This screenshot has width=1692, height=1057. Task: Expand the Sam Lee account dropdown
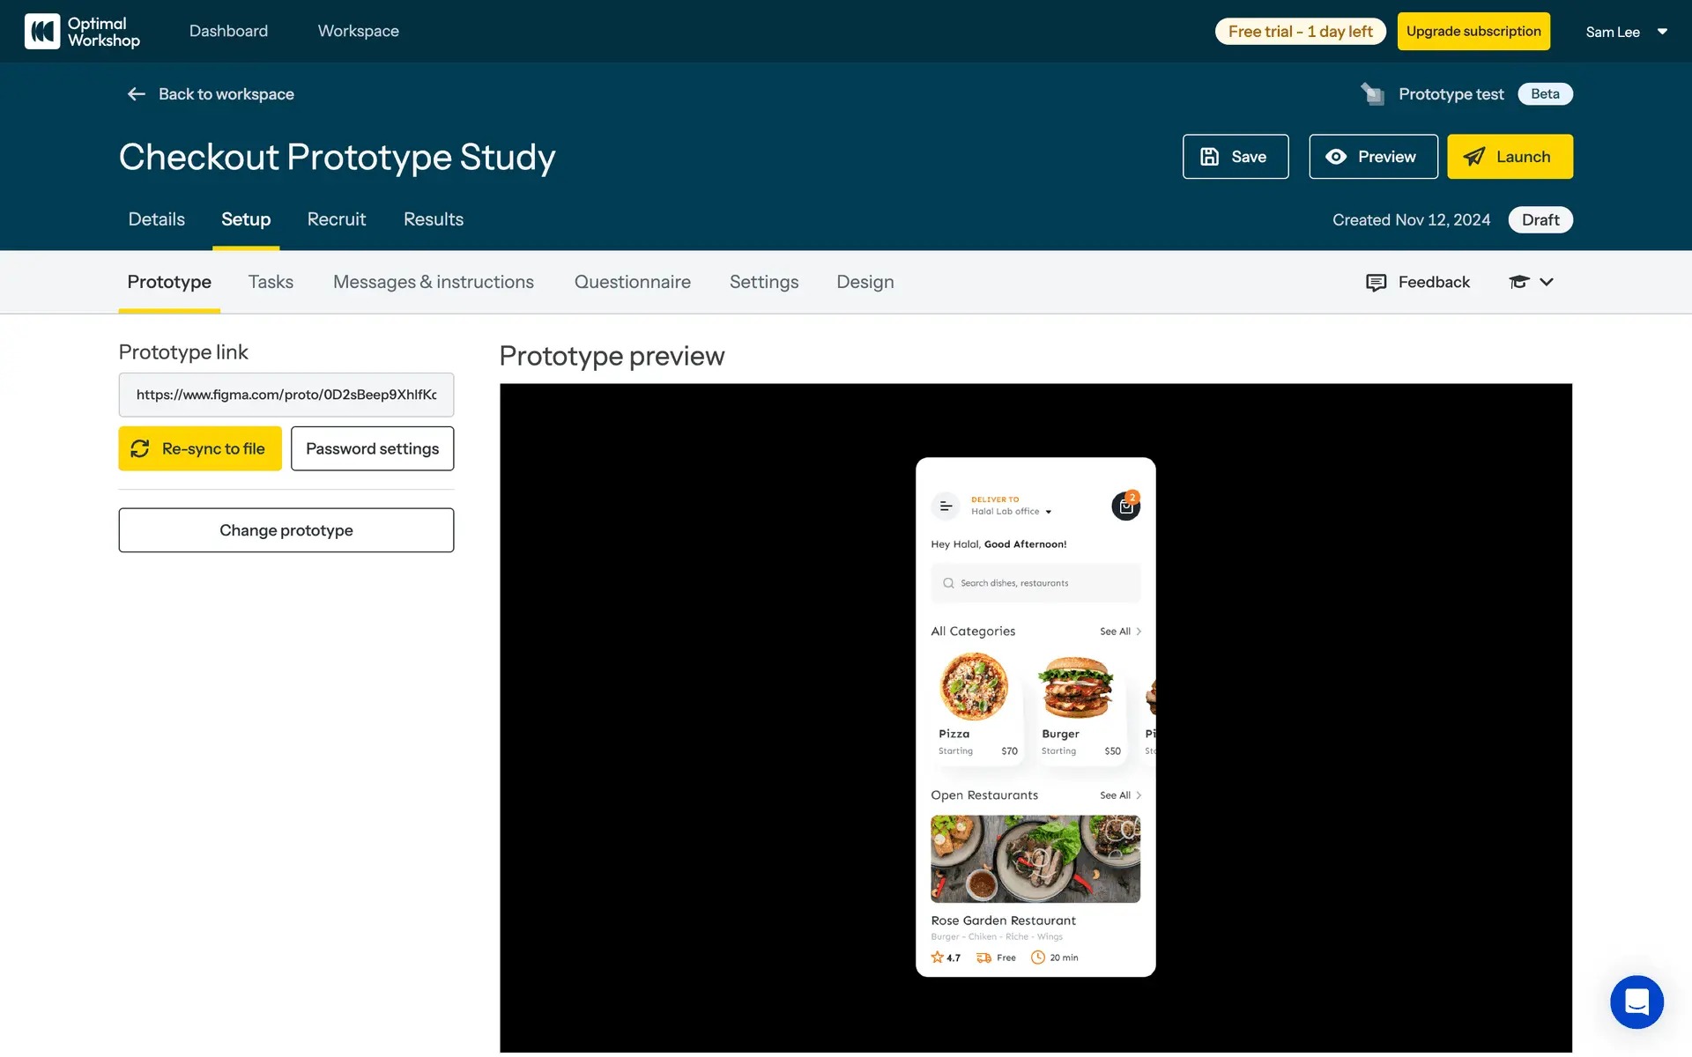[1662, 32]
